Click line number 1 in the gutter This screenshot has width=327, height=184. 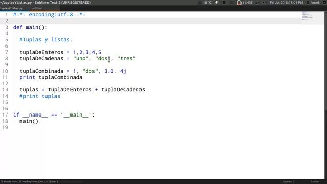click(x=7, y=15)
